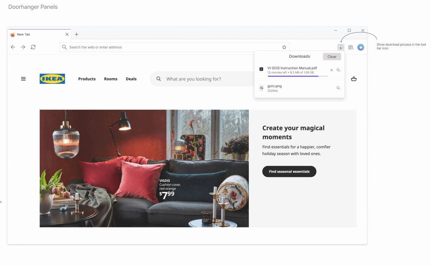Open the Products menu

tap(87, 79)
